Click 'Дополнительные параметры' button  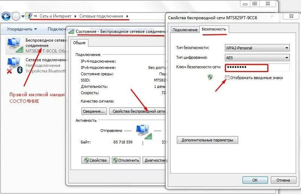(207, 140)
